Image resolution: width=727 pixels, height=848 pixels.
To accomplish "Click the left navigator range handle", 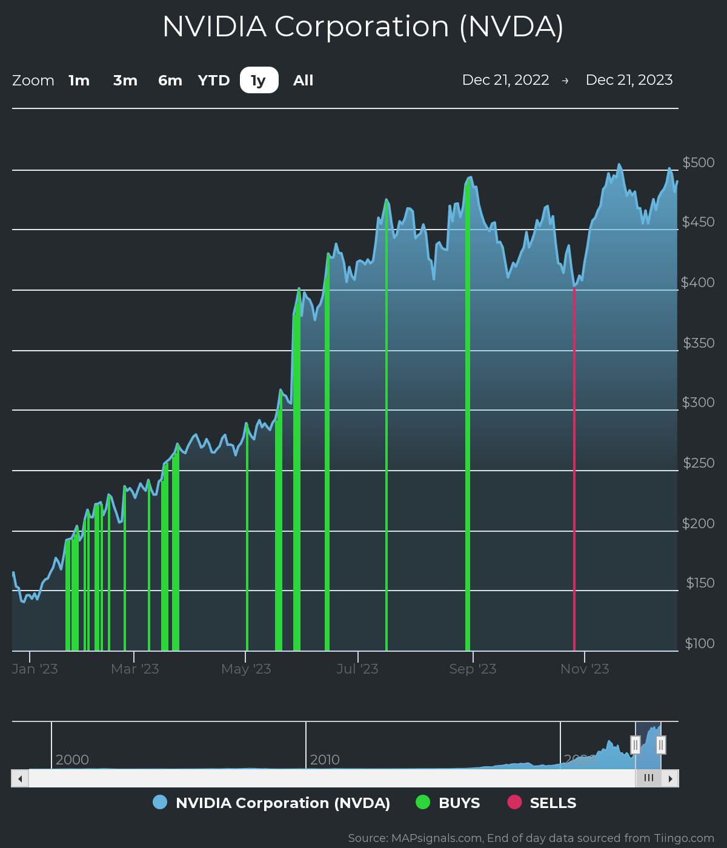I will pyautogui.click(x=636, y=744).
